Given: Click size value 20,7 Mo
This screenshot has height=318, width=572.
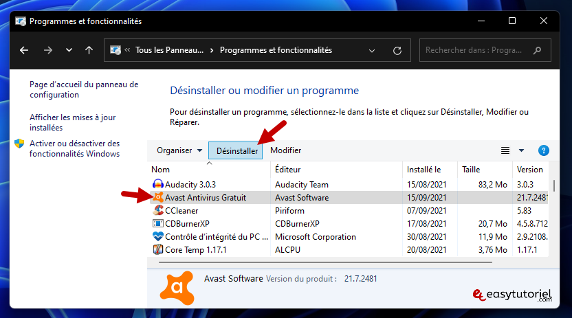Looking at the screenshot, I should point(492,224).
